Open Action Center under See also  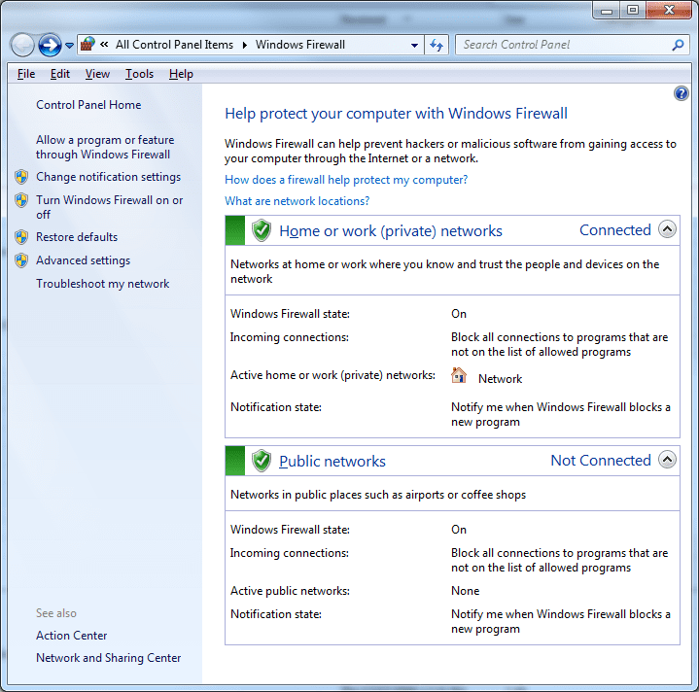tap(71, 636)
